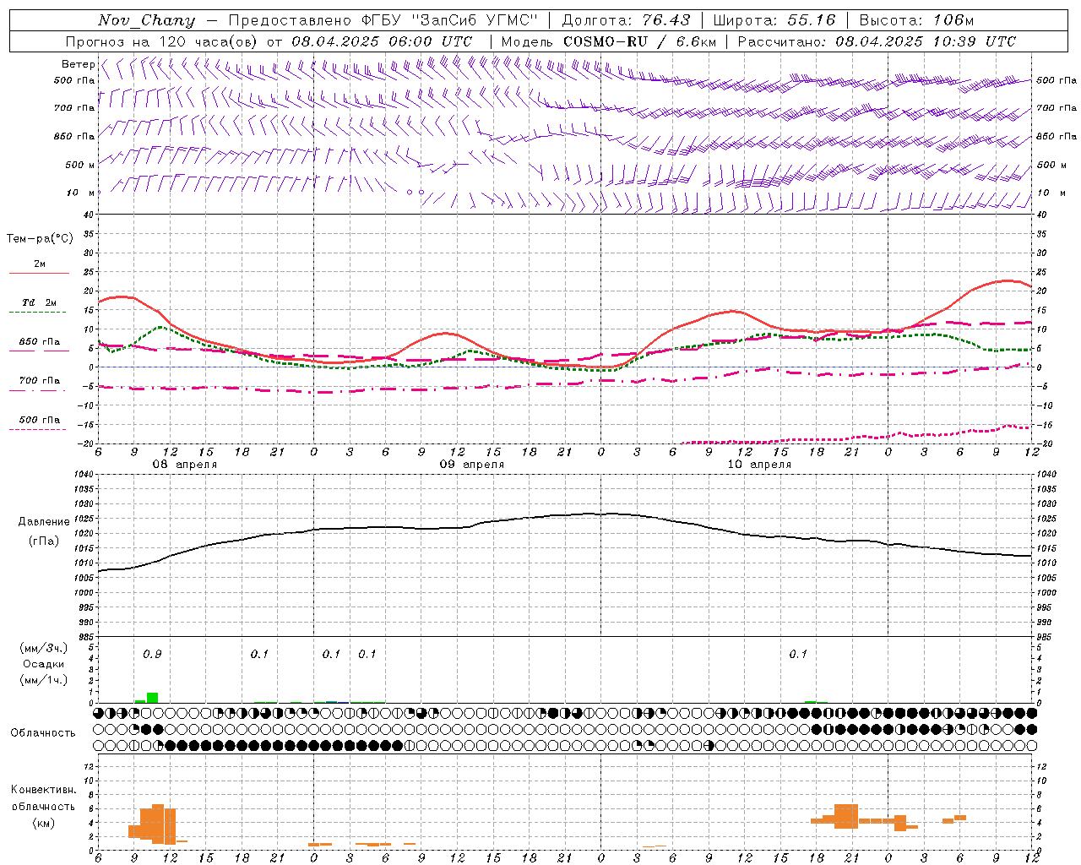The width and height of the screenshot is (1081, 865).
Task: Click the Nov_Chany station title
Action: [x=146, y=20]
